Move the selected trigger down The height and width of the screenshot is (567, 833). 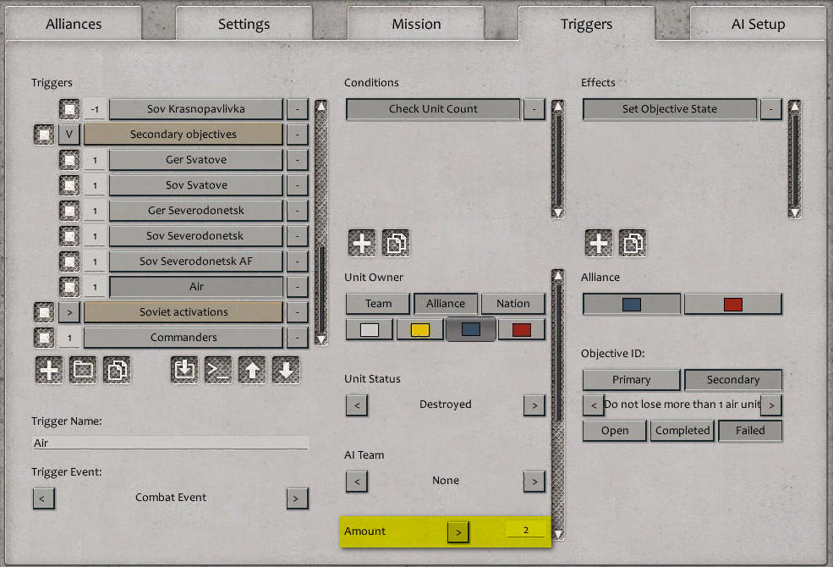click(x=286, y=370)
